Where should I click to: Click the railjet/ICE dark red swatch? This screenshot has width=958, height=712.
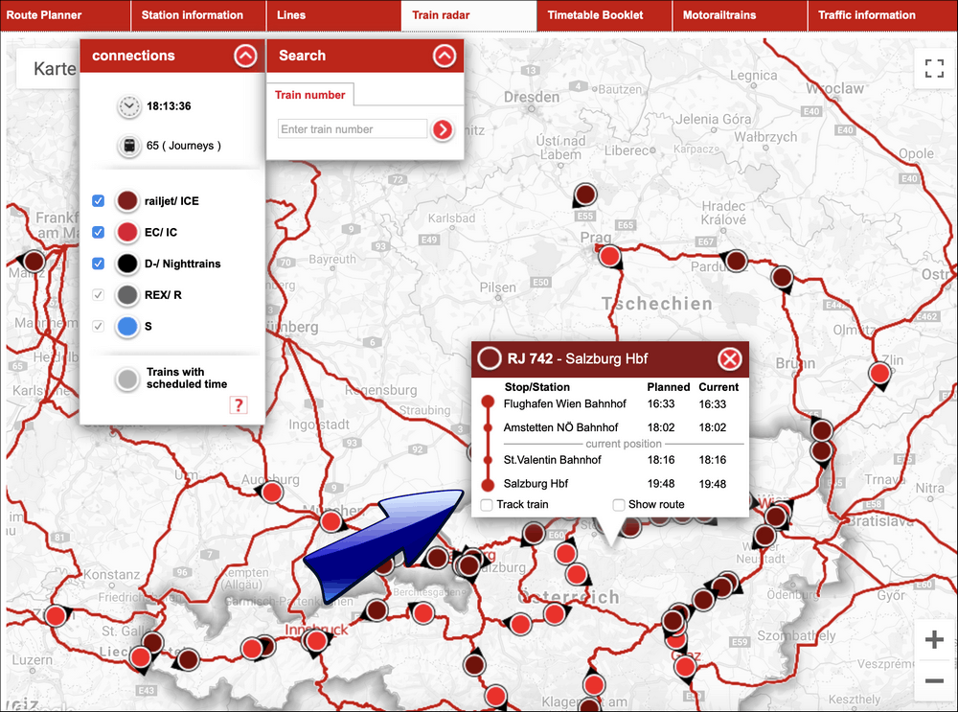pos(127,201)
